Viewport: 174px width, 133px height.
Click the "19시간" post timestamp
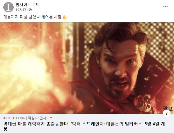coord(21,10)
